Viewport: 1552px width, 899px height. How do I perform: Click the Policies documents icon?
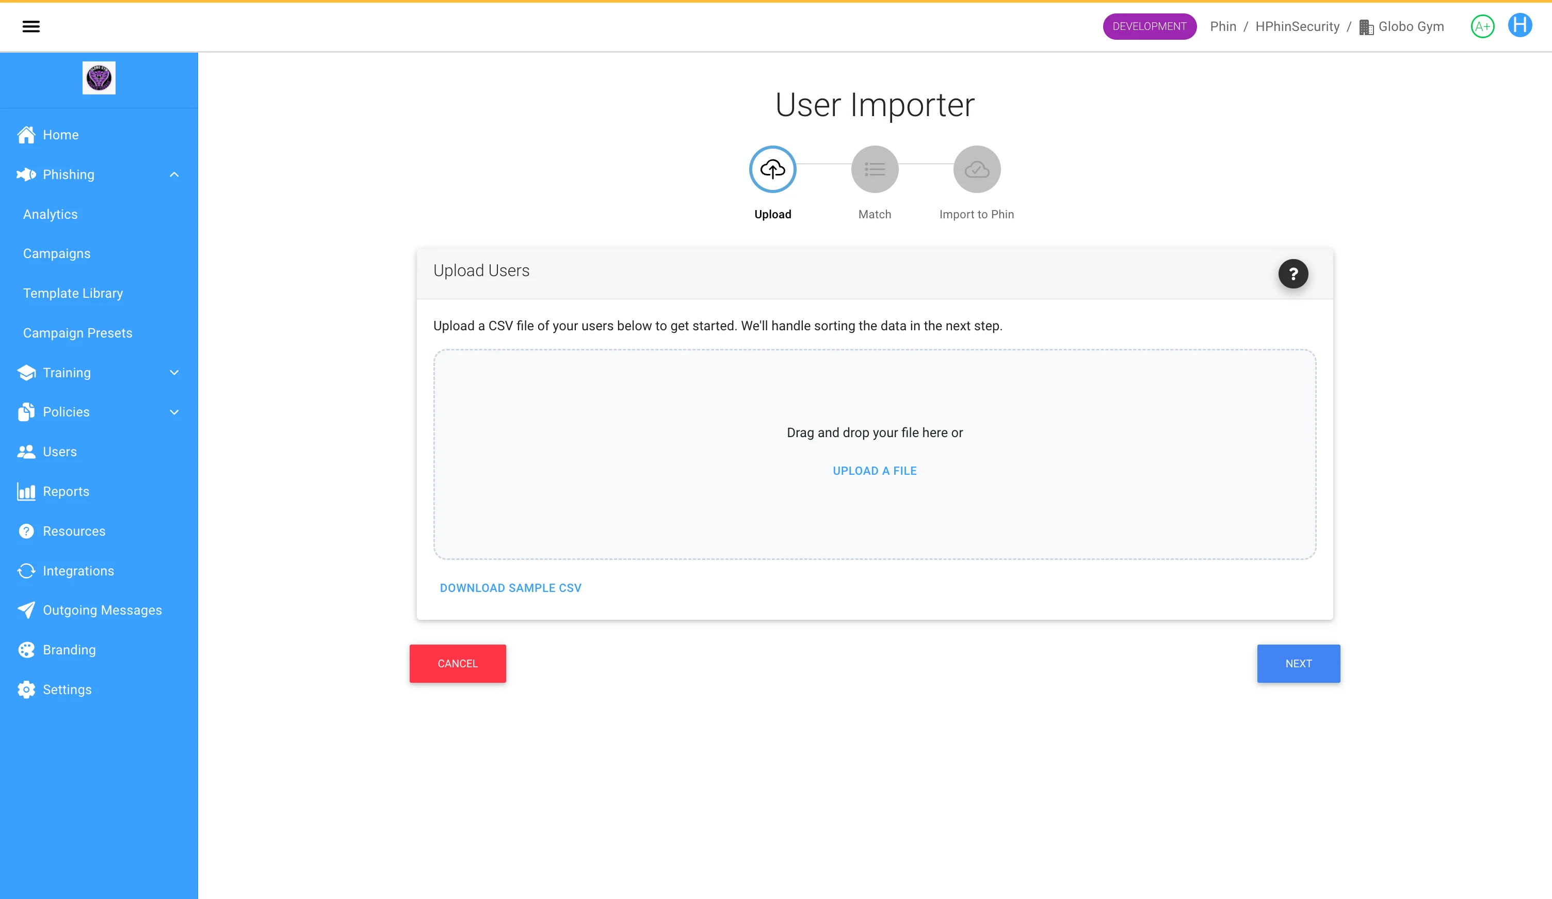(x=26, y=412)
